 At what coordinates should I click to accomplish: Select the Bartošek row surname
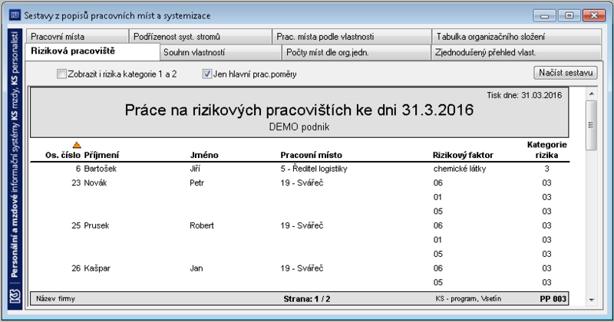click(x=101, y=169)
